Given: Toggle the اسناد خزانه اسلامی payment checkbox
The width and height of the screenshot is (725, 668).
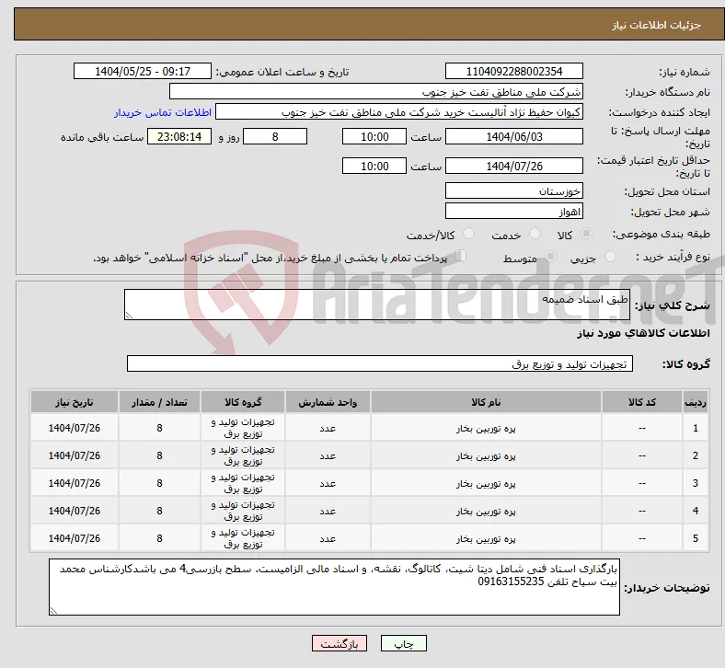Looking at the screenshot, I should (460, 256).
